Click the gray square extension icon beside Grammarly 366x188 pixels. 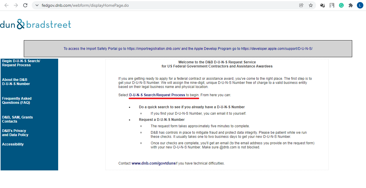332,5
